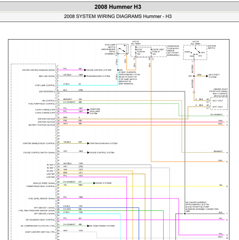Select the TRANSMISSIONS SYSTEM destination label
The width and height of the screenshot is (239, 240).
pos(98,76)
